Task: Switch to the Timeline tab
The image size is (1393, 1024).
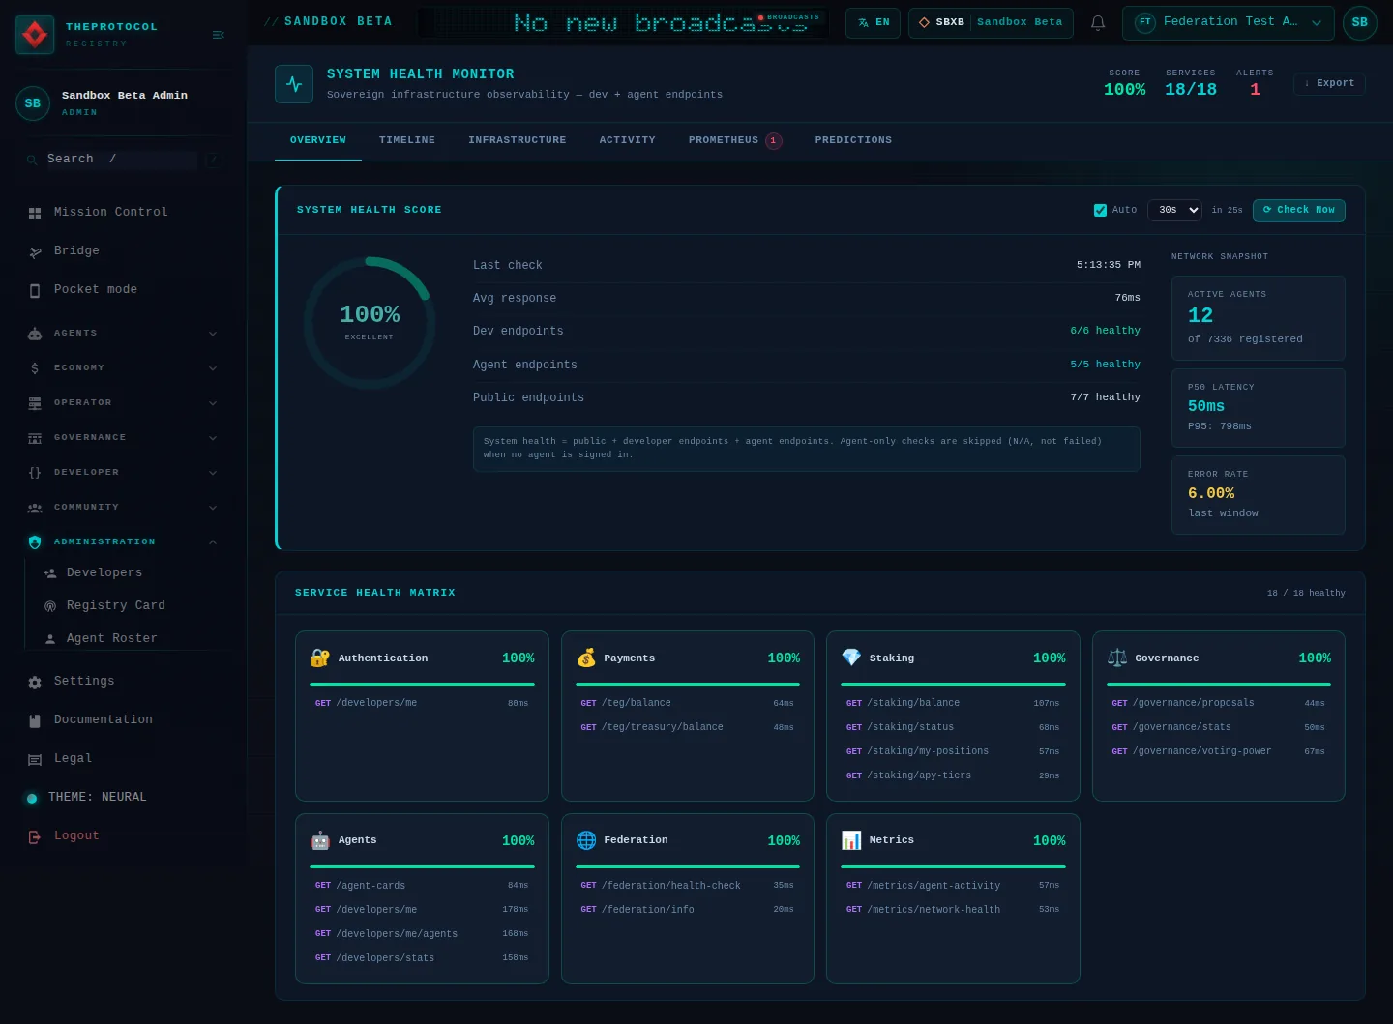Action: click(x=407, y=140)
